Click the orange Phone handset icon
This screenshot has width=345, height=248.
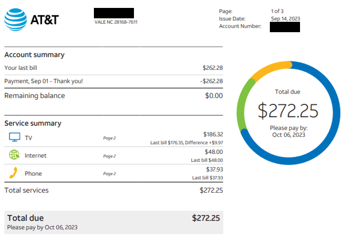pyautogui.click(x=13, y=173)
